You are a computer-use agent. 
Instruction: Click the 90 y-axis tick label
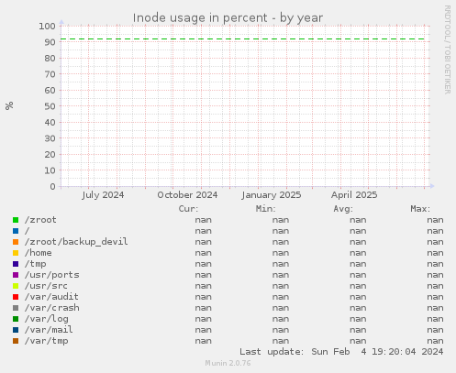coord(50,42)
